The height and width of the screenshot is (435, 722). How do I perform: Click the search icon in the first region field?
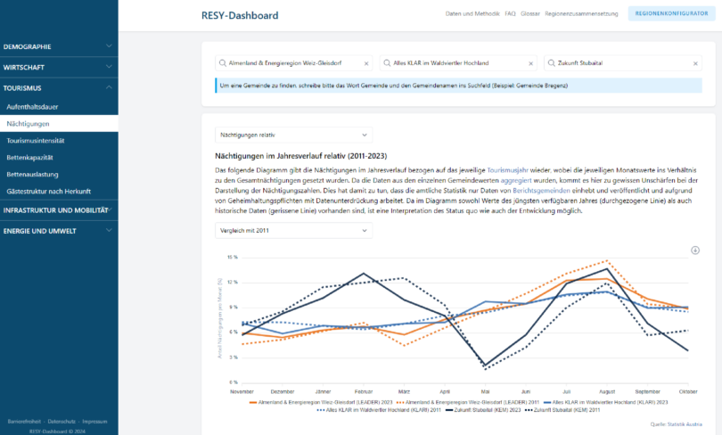pos(221,64)
